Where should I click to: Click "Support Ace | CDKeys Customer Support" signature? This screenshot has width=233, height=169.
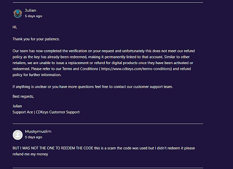46,112
